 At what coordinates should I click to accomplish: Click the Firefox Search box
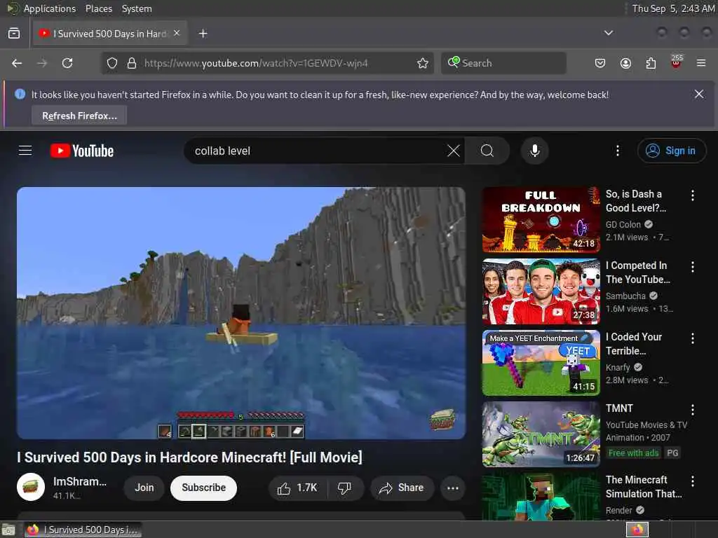point(503,63)
